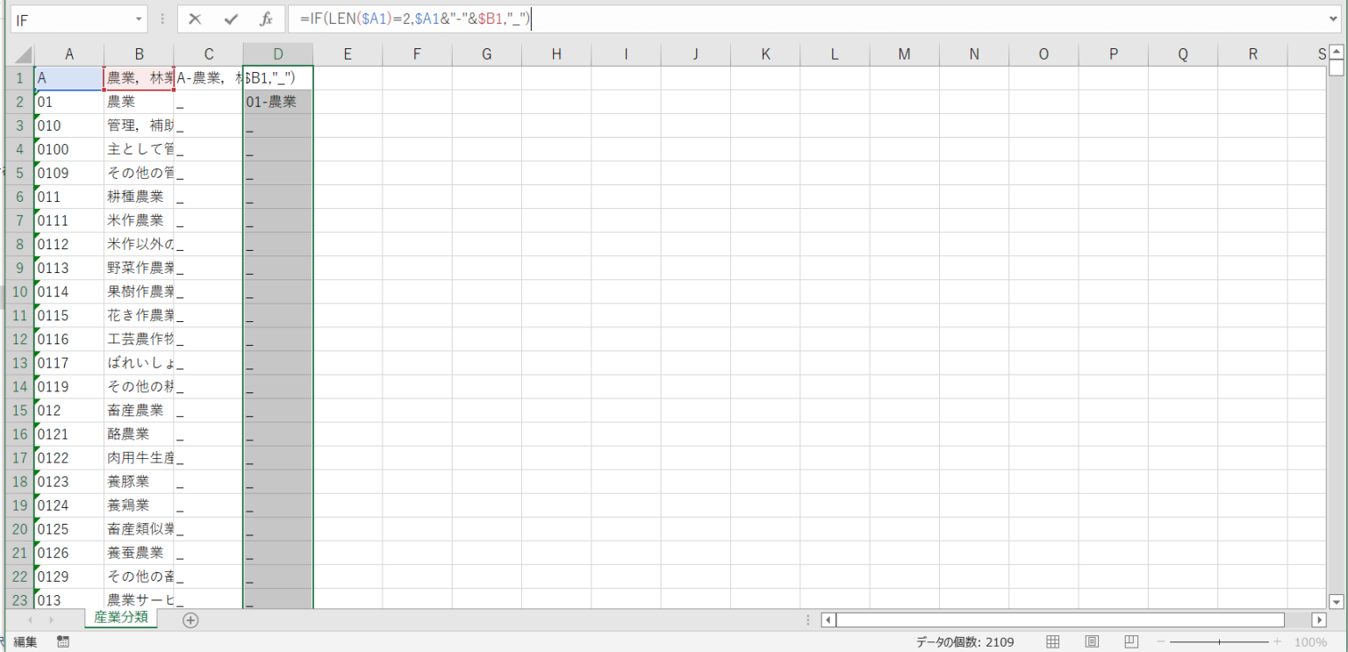Select row 10 header
The image size is (1348, 652).
19,291
